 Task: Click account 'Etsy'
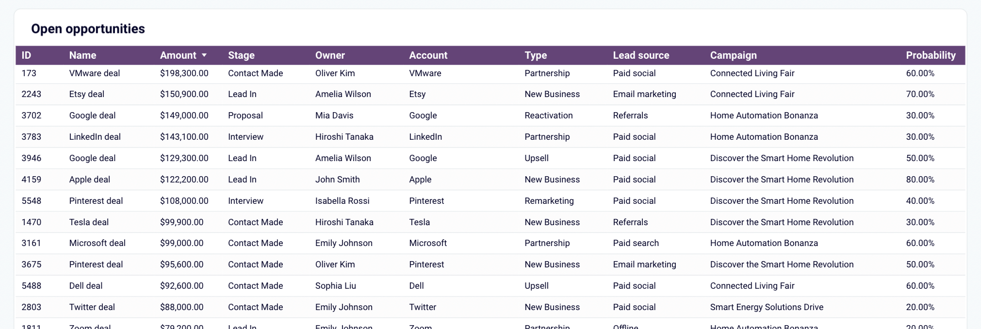pos(417,94)
